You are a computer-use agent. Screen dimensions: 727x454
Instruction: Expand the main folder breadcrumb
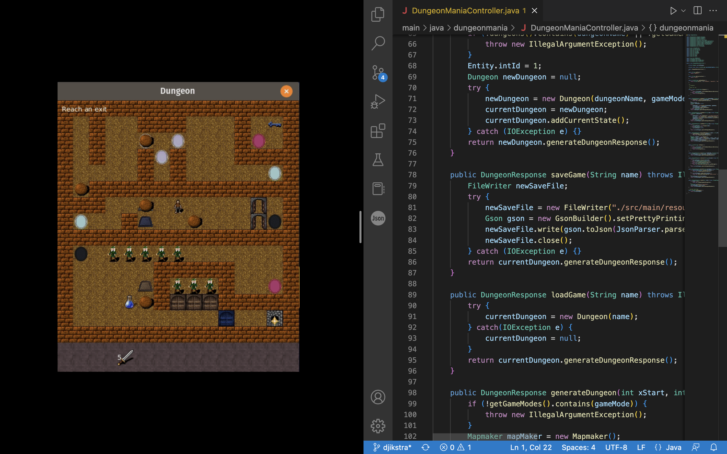tap(411, 28)
